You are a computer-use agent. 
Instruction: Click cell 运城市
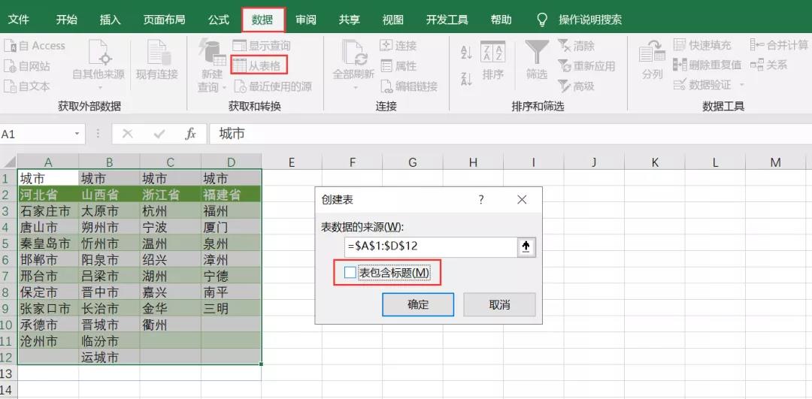[x=109, y=357]
